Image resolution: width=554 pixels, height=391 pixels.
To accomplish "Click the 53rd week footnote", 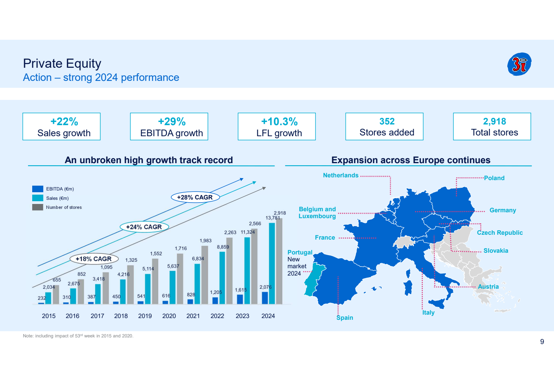I will tap(78, 336).
